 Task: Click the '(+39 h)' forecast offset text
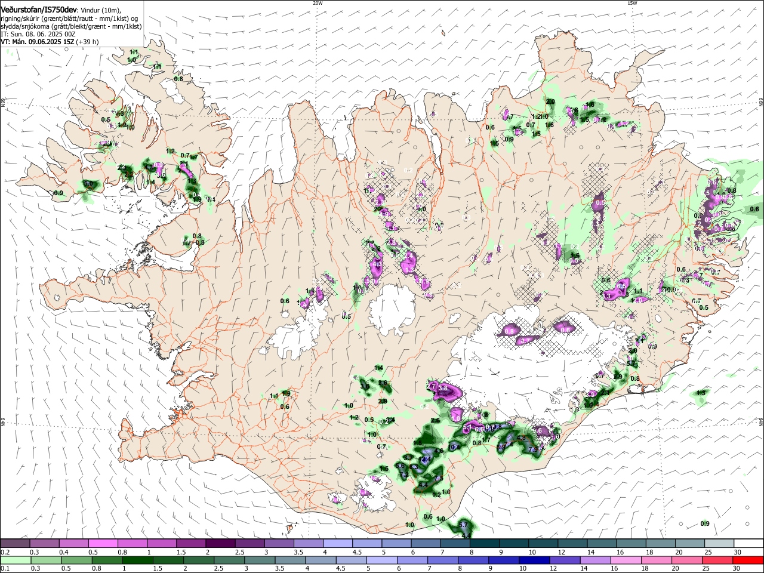[88, 42]
